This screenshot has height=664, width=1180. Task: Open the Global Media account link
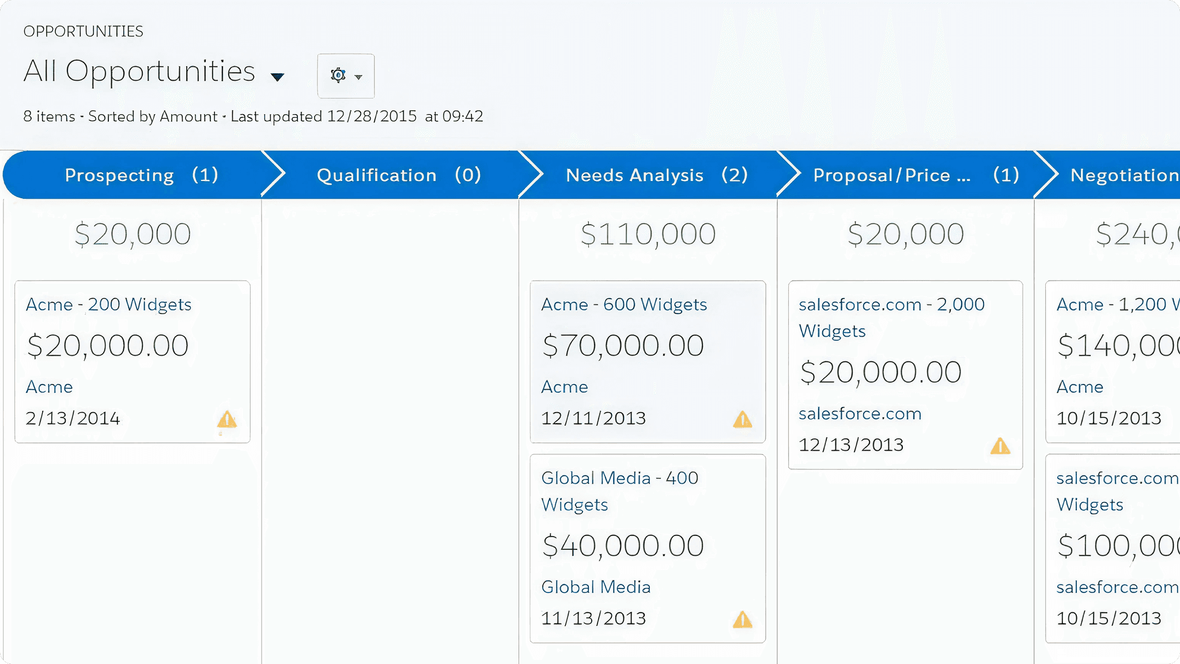596,587
